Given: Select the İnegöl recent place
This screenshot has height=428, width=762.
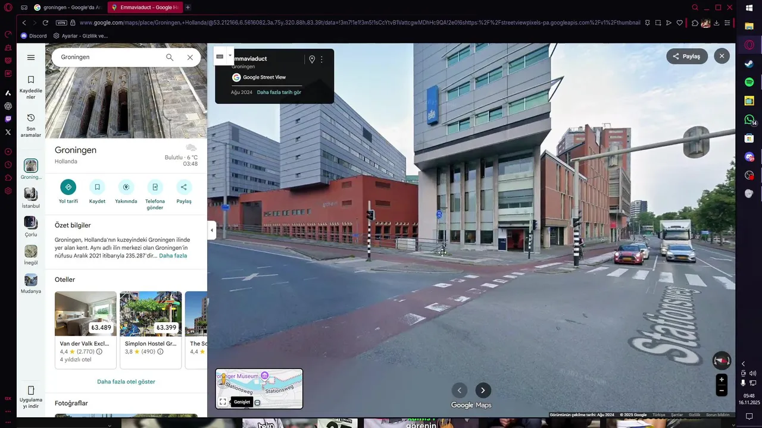Looking at the screenshot, I should tap(31, 254).
